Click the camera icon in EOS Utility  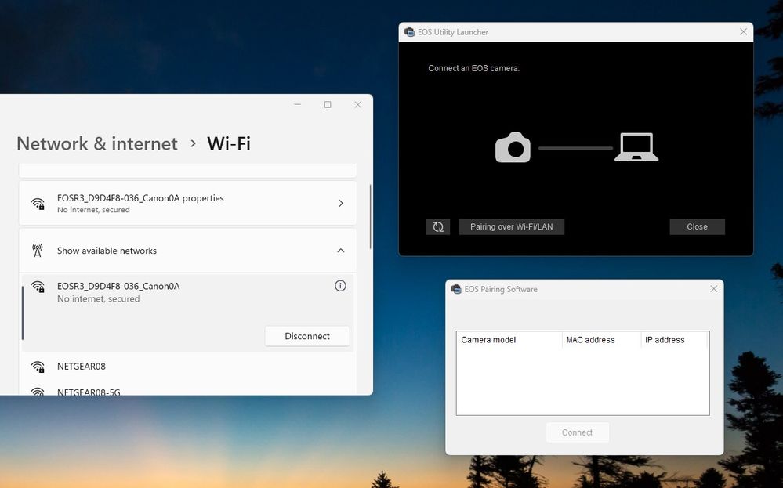click(x=513, y=147)
